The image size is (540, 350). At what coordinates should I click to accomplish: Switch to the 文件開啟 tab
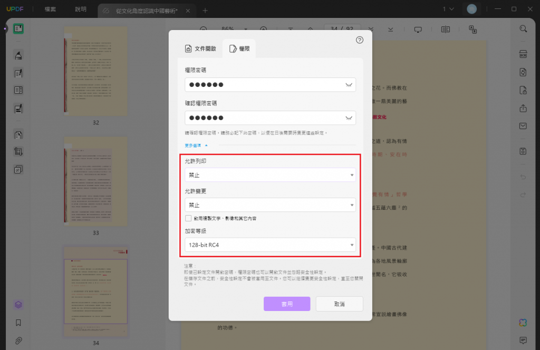pyautogui.click(x=200, y=48)
